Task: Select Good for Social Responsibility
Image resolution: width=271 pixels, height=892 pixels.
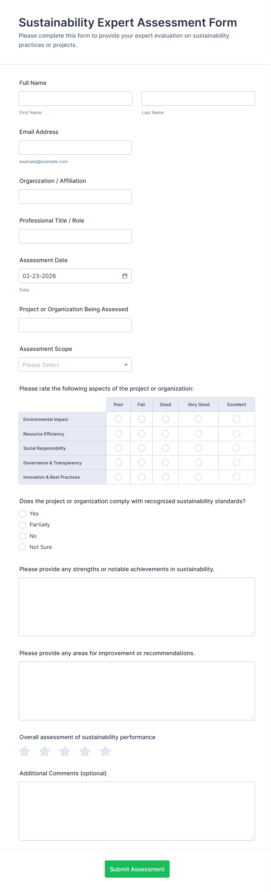Action: [x=166, y=448]
